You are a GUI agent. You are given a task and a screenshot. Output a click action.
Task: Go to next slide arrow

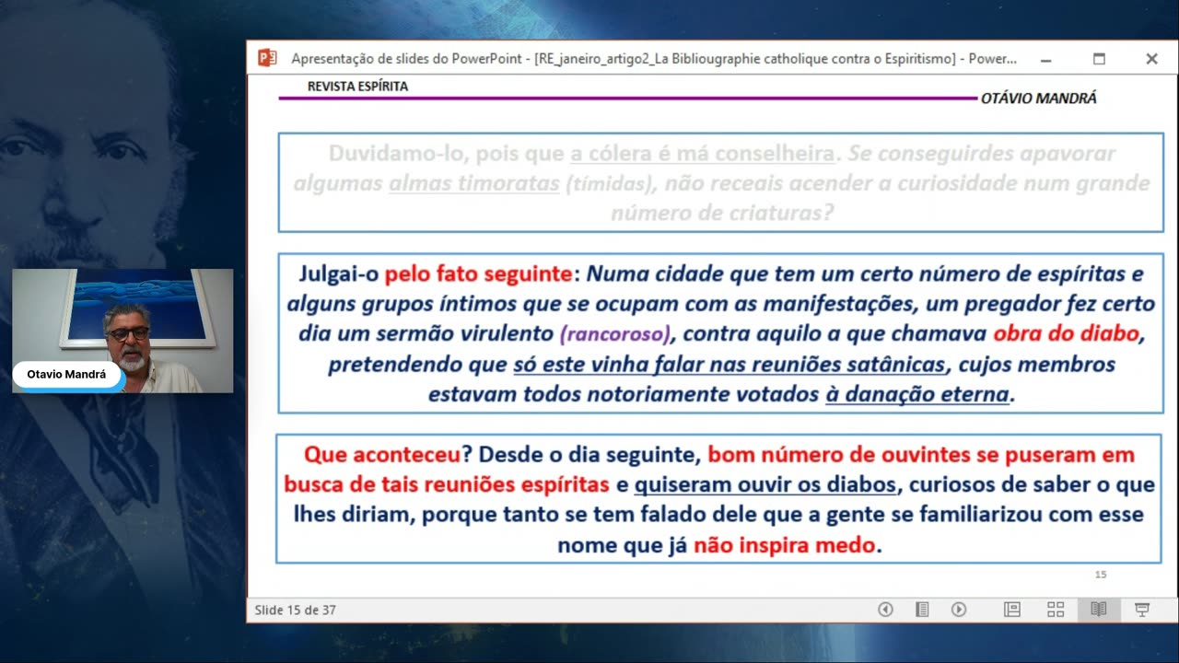[x=959, y=610]
